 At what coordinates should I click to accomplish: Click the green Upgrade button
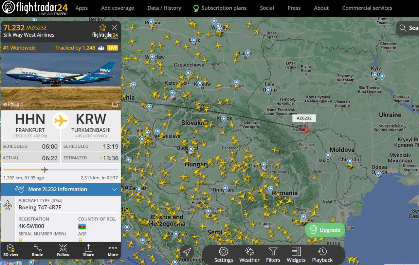pos(325,230)
